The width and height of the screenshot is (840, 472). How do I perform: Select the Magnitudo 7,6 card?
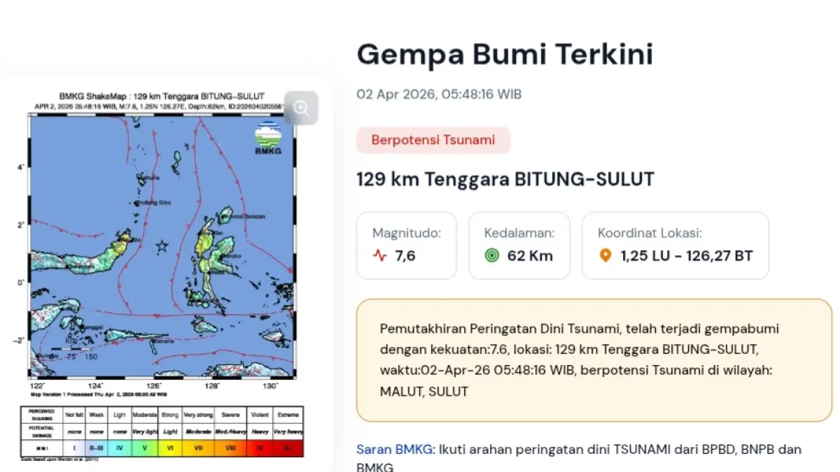[407, 245]
